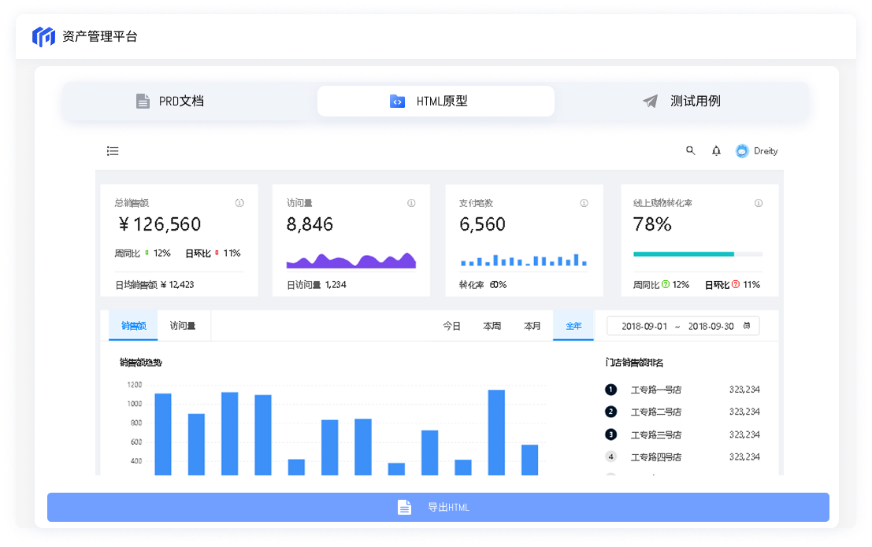Open the 测试用例 tab
Image resolution: width=872 pixels, height=547 pixels.
point(681,102)
